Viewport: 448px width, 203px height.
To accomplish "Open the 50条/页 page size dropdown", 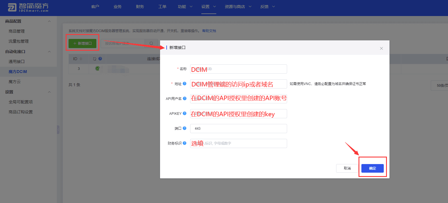I will tap(439, 85).
